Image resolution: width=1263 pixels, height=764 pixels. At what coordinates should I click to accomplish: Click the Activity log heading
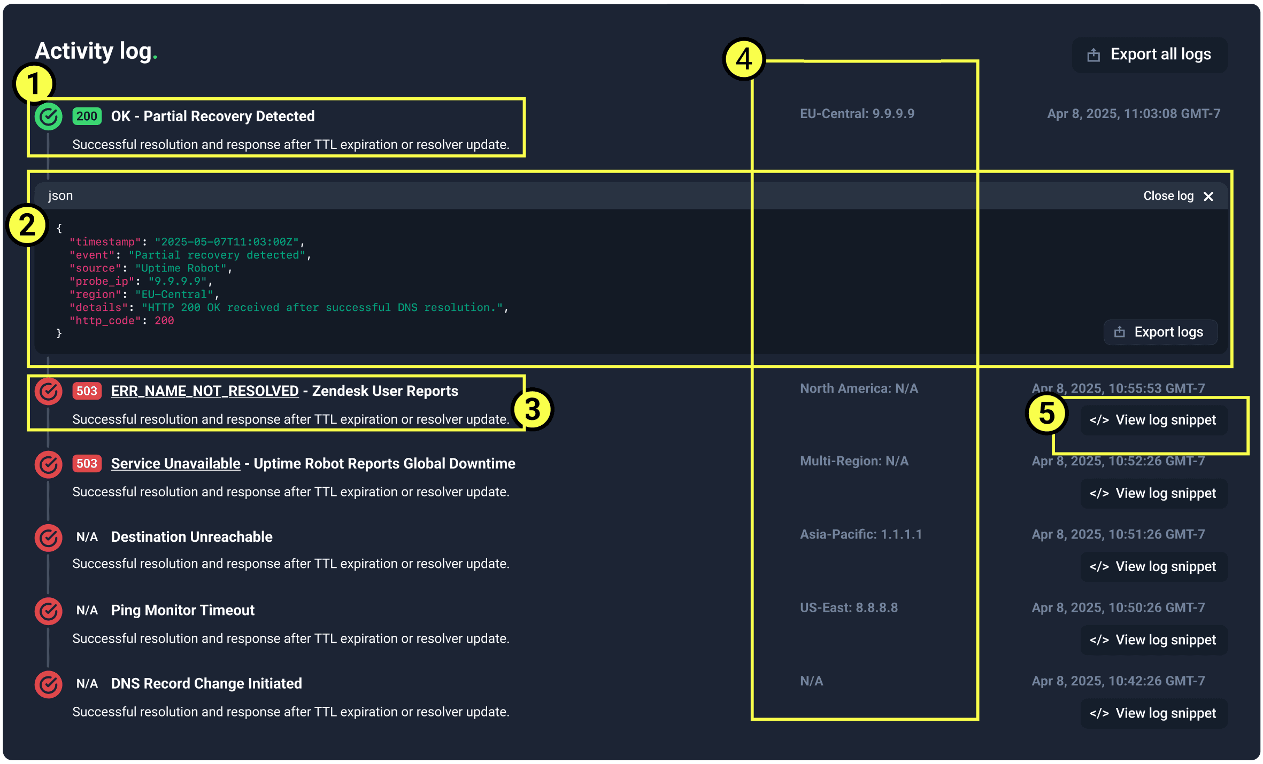point(96,51)
